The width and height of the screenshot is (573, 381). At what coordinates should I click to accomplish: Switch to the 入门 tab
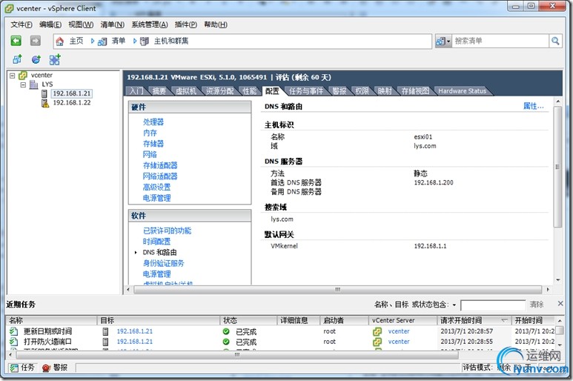point(136,91)
